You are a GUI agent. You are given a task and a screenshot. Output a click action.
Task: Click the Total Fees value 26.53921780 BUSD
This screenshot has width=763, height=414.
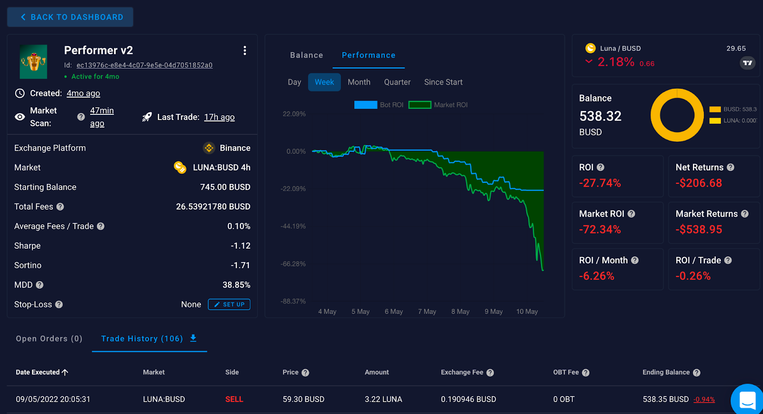[x=213, y=207]
